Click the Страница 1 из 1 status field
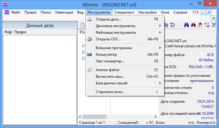 (x=97, y=123)
